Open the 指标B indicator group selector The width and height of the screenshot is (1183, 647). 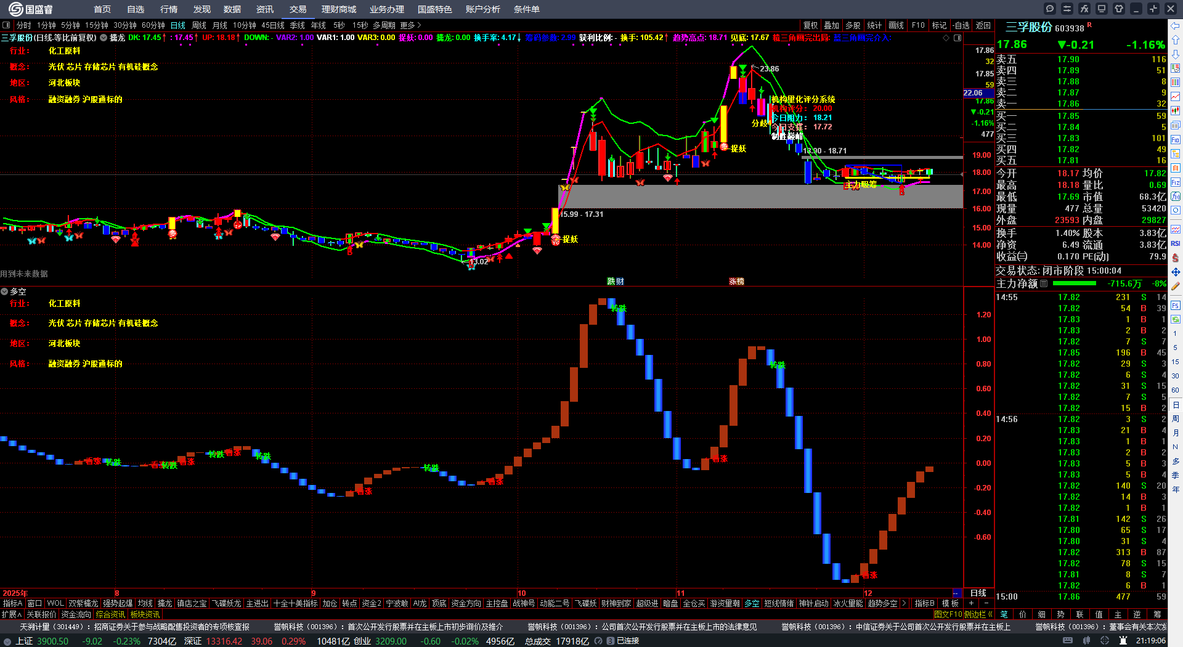925,603
